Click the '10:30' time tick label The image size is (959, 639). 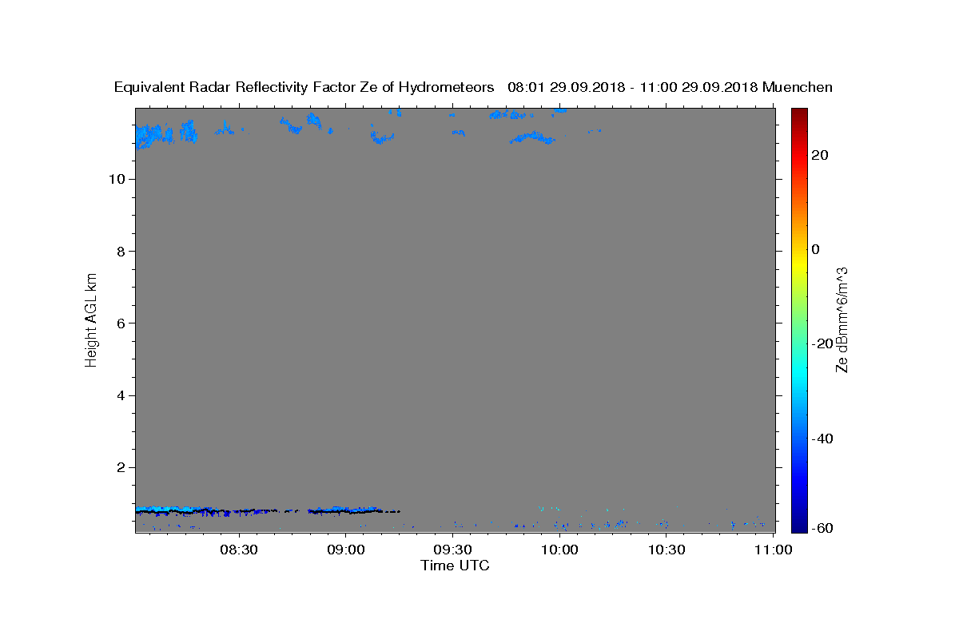pyautogui.click(x=667, y=550)
